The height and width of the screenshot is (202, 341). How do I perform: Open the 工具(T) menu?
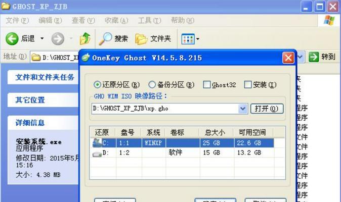[x=150, y=20]
